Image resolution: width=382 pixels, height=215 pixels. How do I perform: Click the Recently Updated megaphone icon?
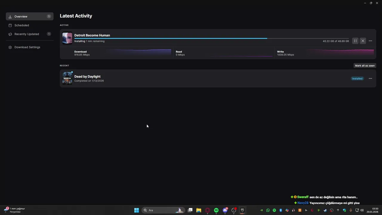click(10, 34)
